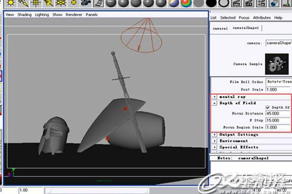Open the Renderer viewport menu
Viewport: 292px width, 194px height.
(74, 15)
